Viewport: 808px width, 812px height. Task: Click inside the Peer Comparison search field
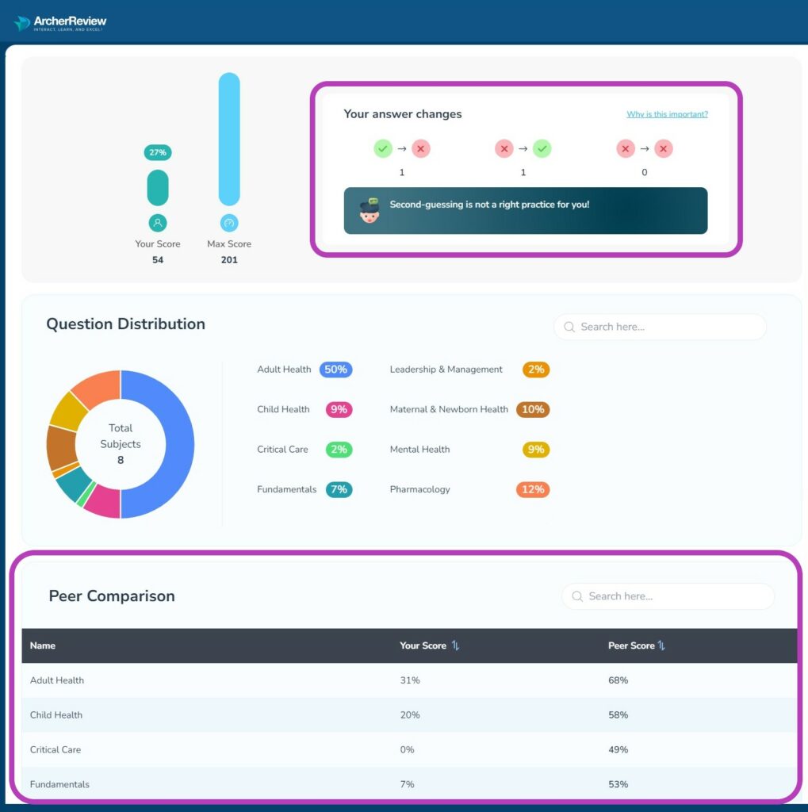(674, 596)
